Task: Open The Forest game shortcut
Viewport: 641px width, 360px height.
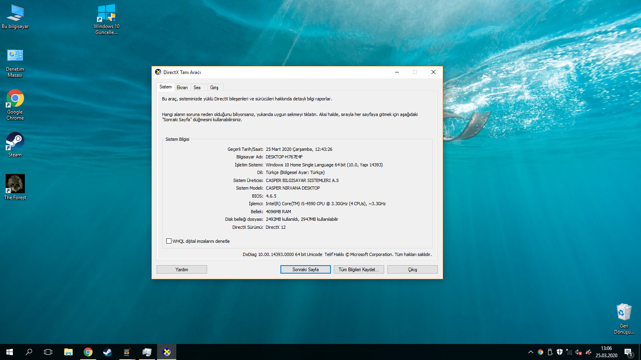Action: coord(15,187)
